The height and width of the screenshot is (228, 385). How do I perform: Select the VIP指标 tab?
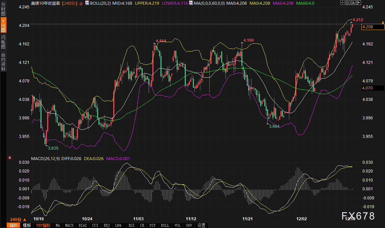click(x=43, y=225)
